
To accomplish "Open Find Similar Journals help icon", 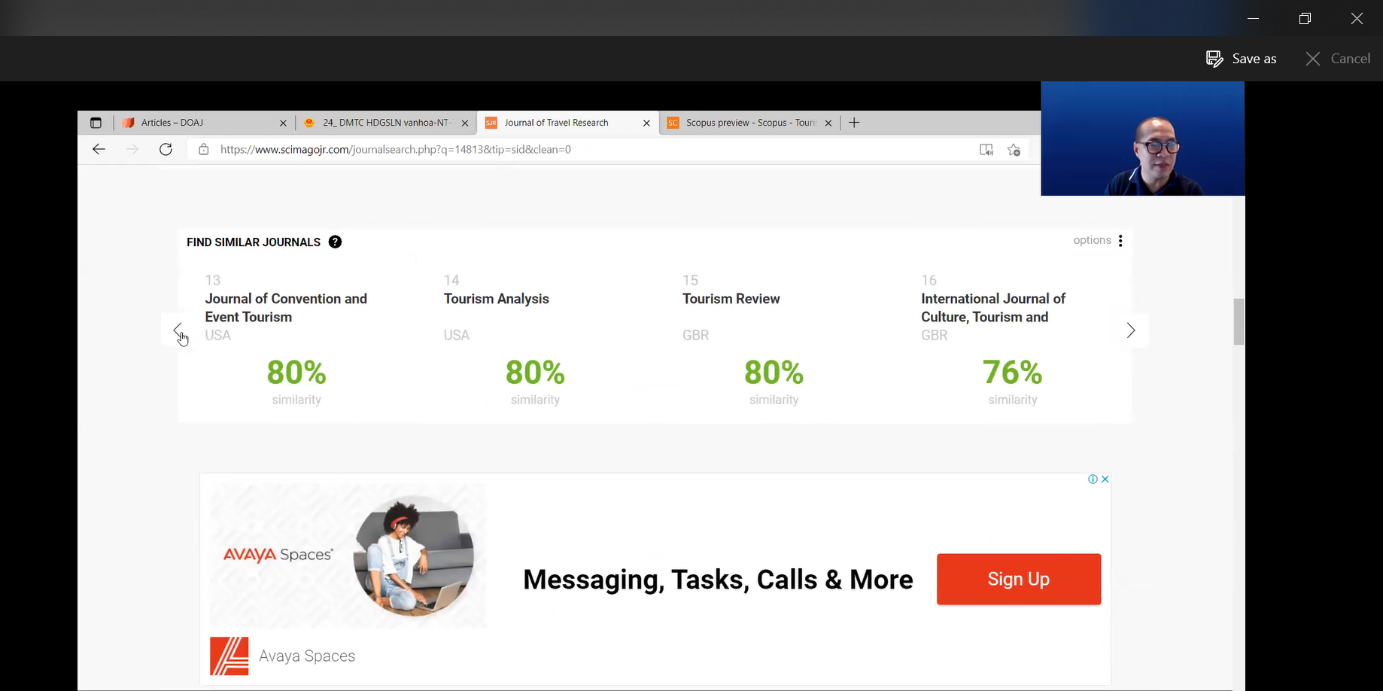I will click(336, 242).
